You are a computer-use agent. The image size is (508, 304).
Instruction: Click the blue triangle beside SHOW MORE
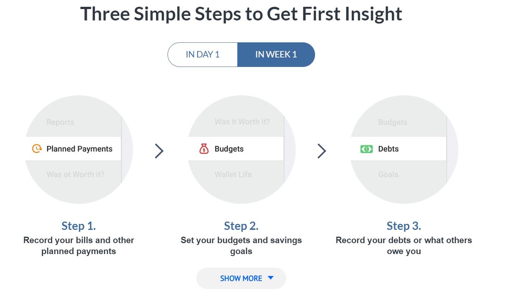coord(271,278)
